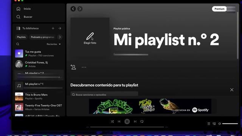Image resolution: width=242 pixels, height=136 pixels.
Task: Toggle repeat mode
Action: click(x=142, y=122)
